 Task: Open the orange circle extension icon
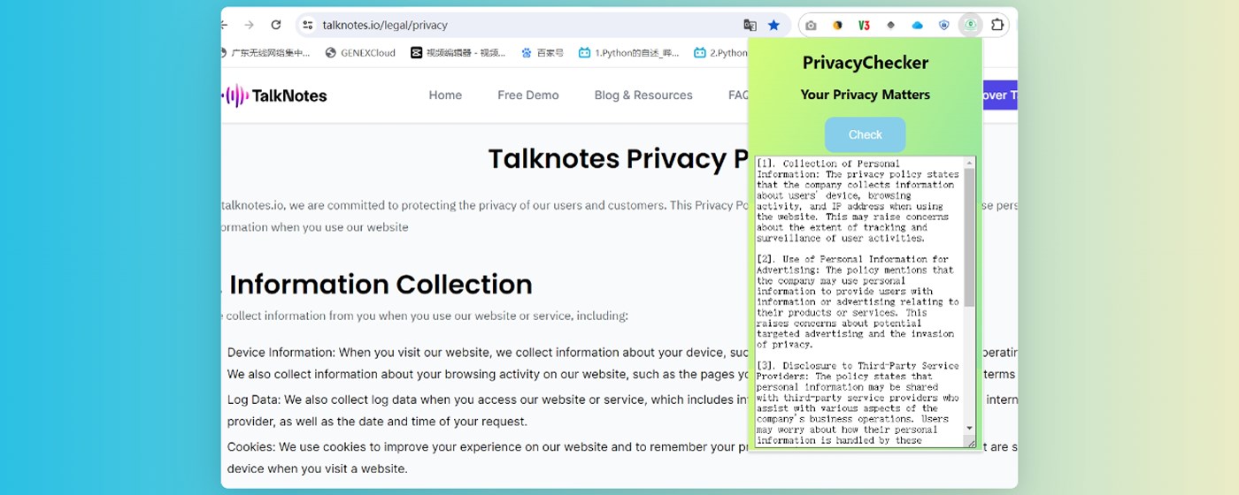pos(837,26)
